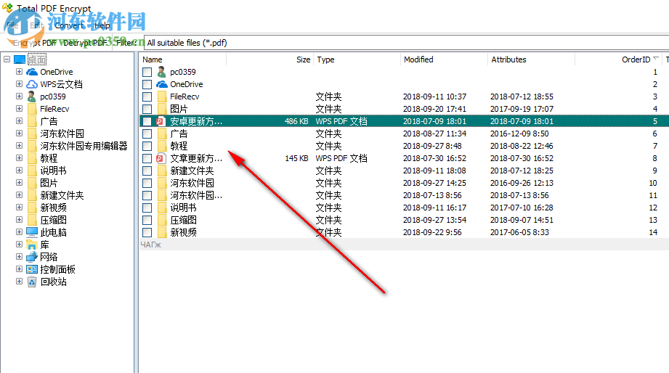Click the 库 library icon in tree

32,245
